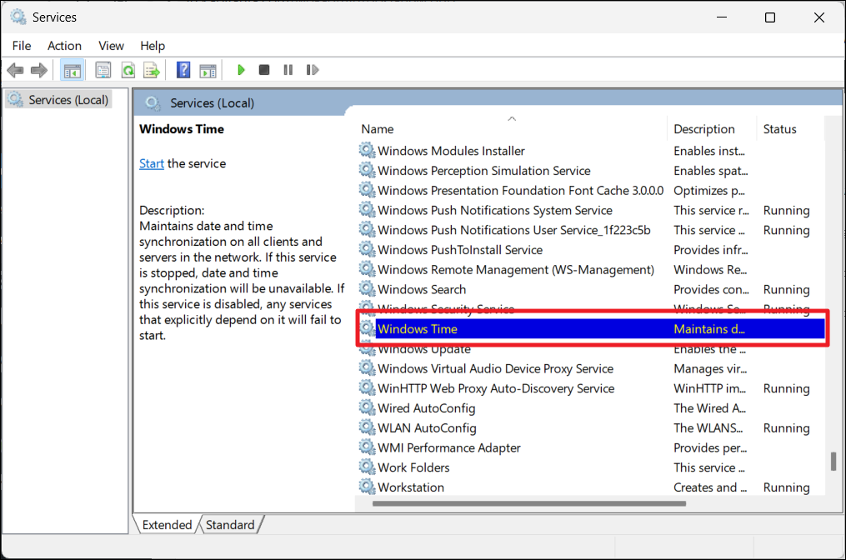The height and width of the screenshot is (560, 846).
Task: Sort services by the Status column header
Action: coord(780,129)
